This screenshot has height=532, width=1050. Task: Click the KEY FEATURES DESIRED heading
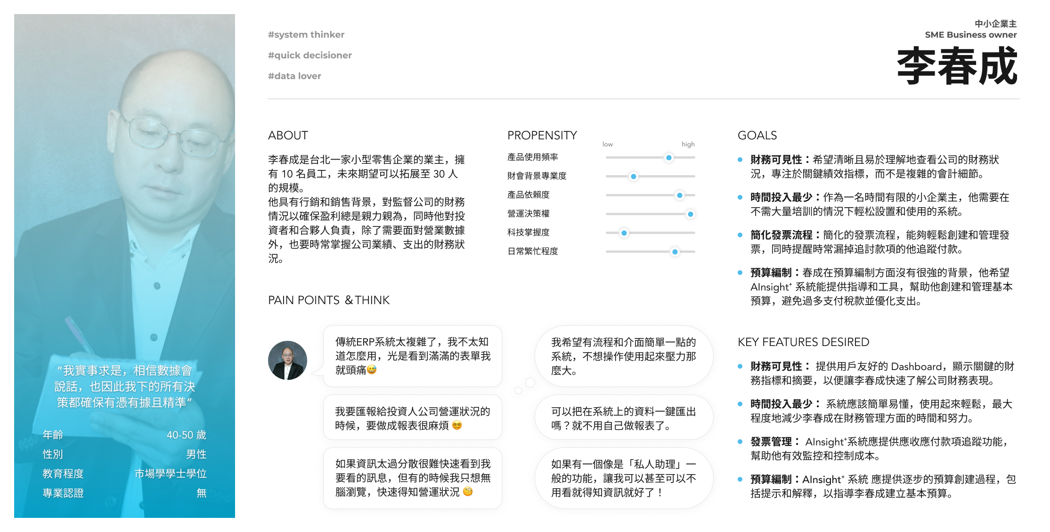point(804,342)
